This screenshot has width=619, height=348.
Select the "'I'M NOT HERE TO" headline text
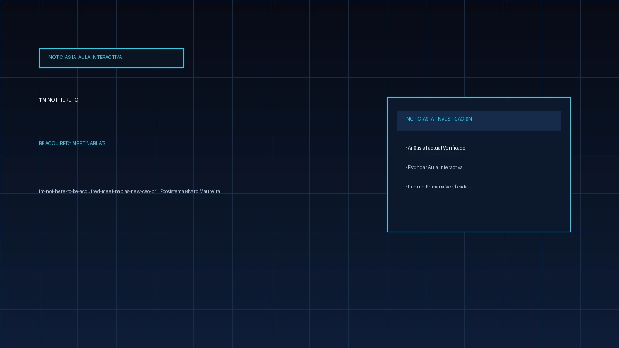point(59,100)
